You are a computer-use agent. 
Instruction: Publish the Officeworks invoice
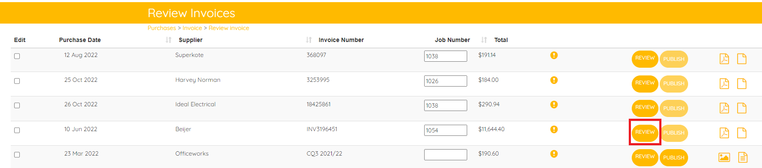click(673, 157)
